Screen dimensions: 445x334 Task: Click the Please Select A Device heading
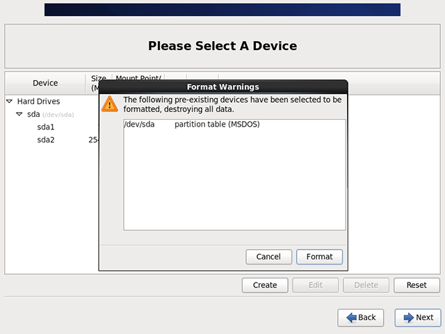point(222,47)
